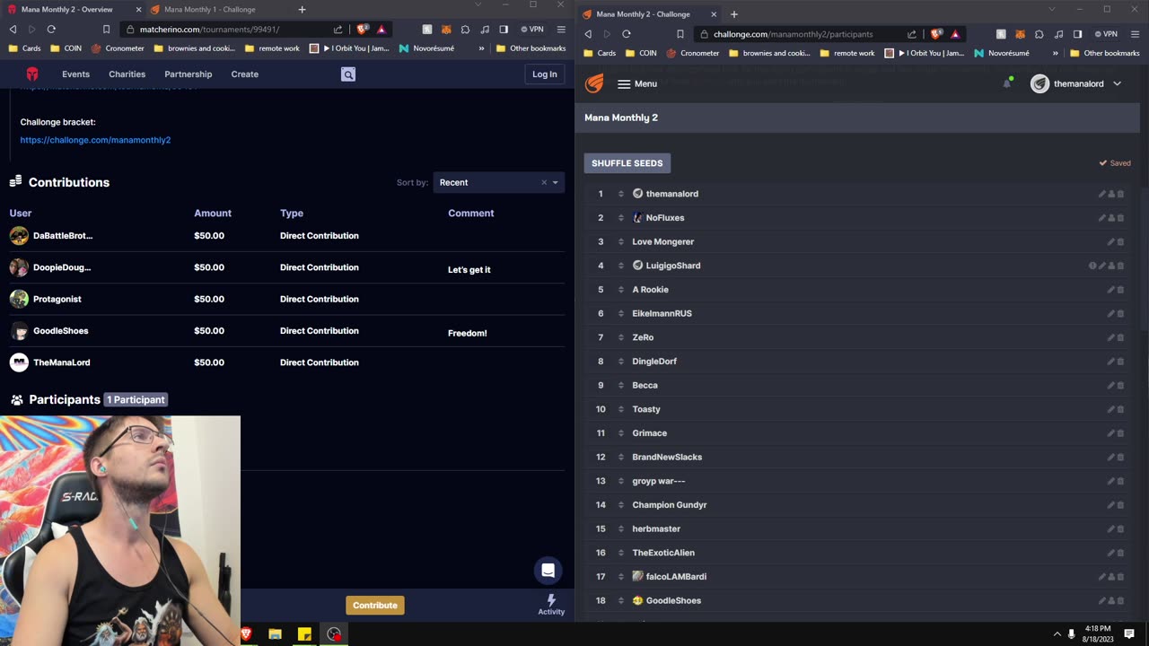
Task: Click the taskbar clock showing 4:18 PM
Action: pyautogui.click(x=1098, y=633)
